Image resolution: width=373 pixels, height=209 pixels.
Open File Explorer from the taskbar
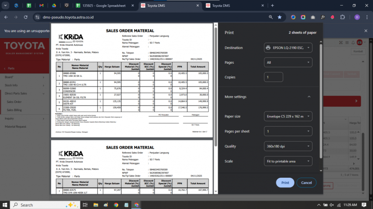[96, 205]
